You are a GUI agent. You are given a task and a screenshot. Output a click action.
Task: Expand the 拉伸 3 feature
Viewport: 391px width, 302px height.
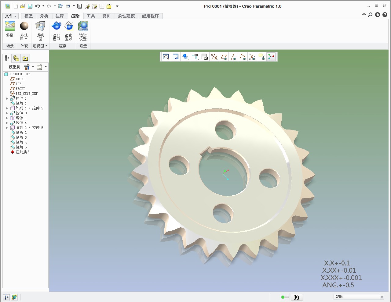7,113
